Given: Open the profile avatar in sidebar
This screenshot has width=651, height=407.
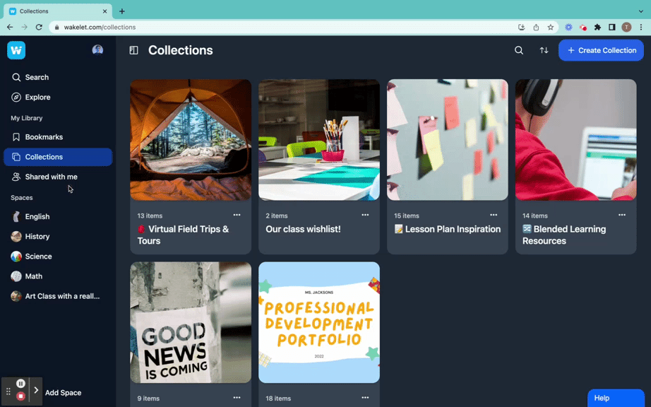Looking at the screenshot, I should click(97, 50).
